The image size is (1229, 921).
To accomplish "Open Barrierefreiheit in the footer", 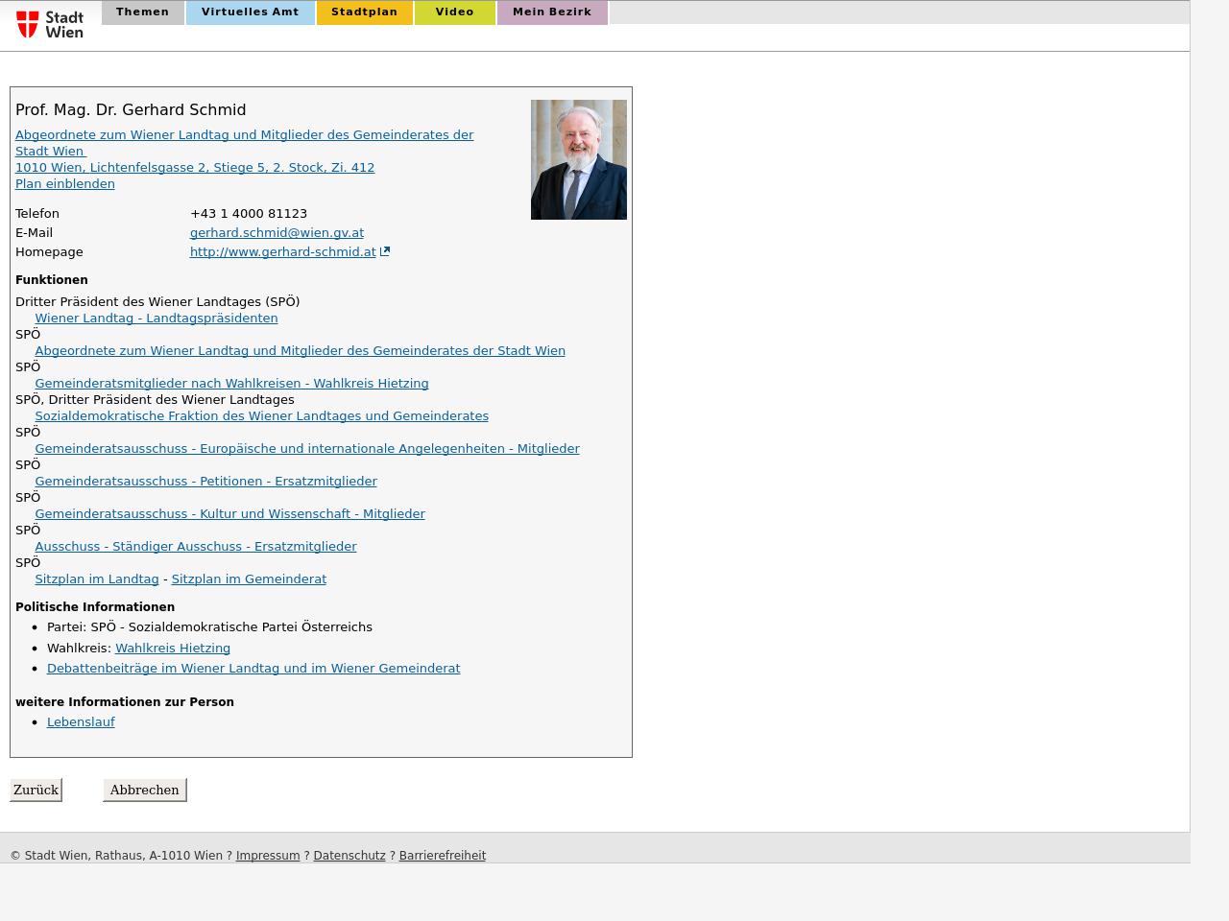I will tap(442, 856).
